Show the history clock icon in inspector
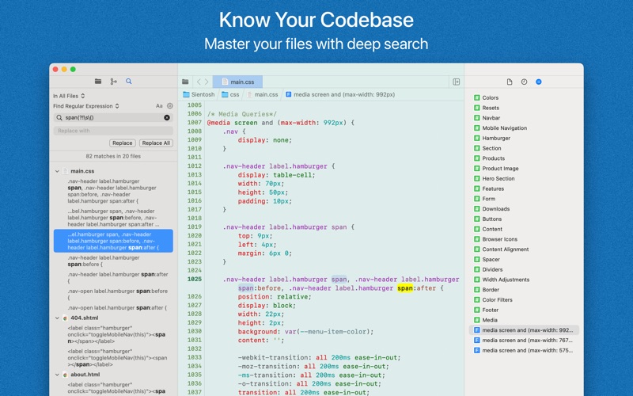633x396 pixels. 524,82
